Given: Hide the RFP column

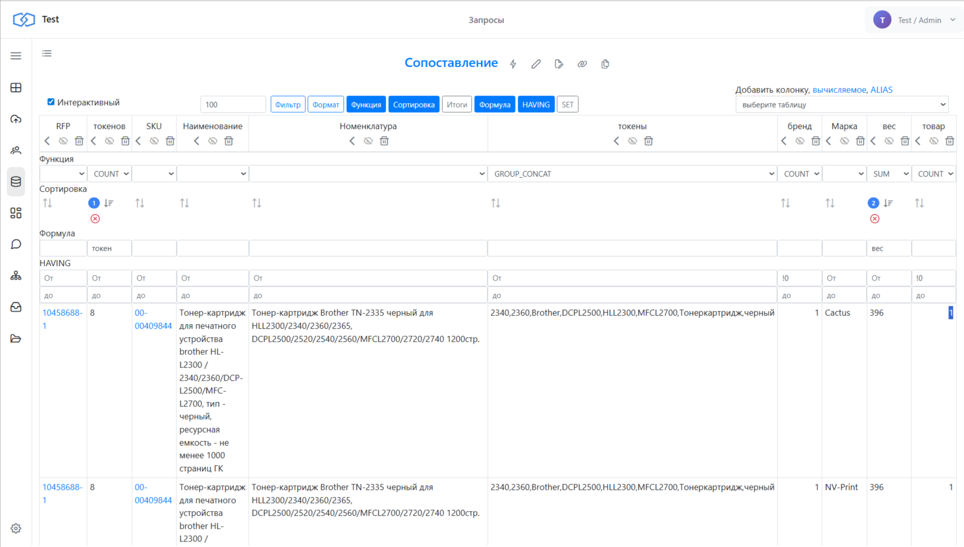Looking at the screenshot, I should [x=63, y=141].
